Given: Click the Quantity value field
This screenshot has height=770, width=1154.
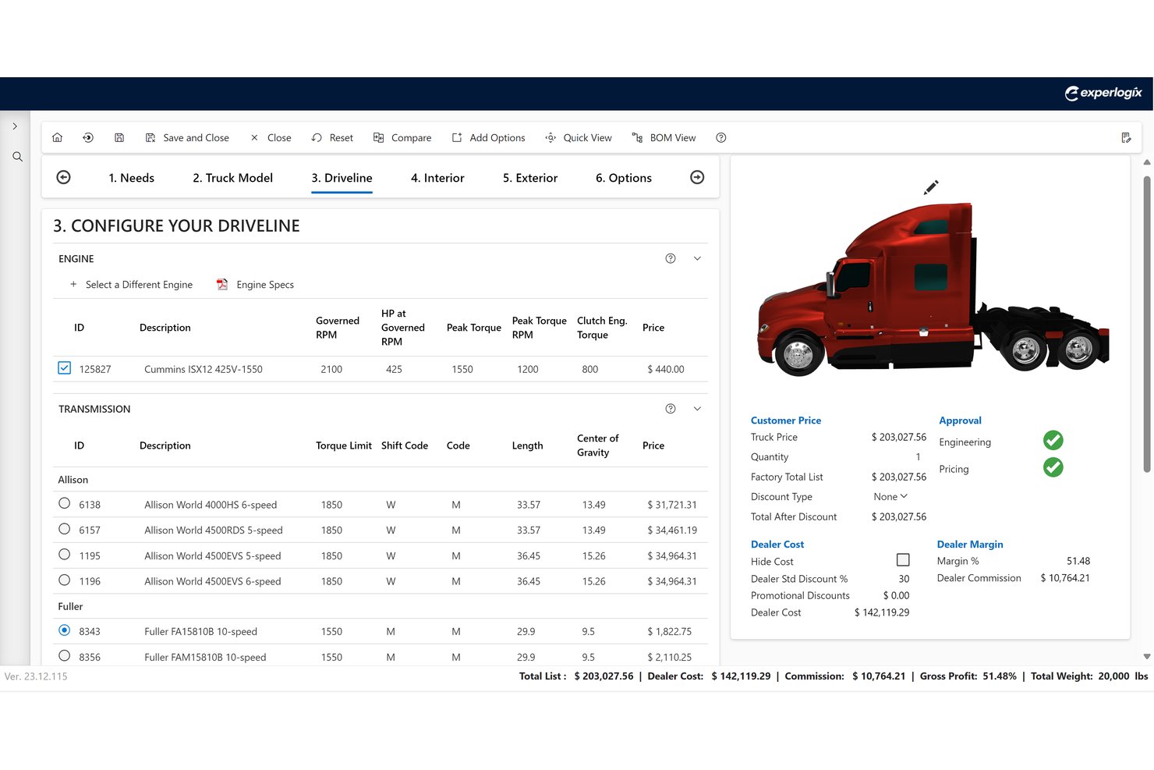Looking at the screenshot, I should click(918, 457).
